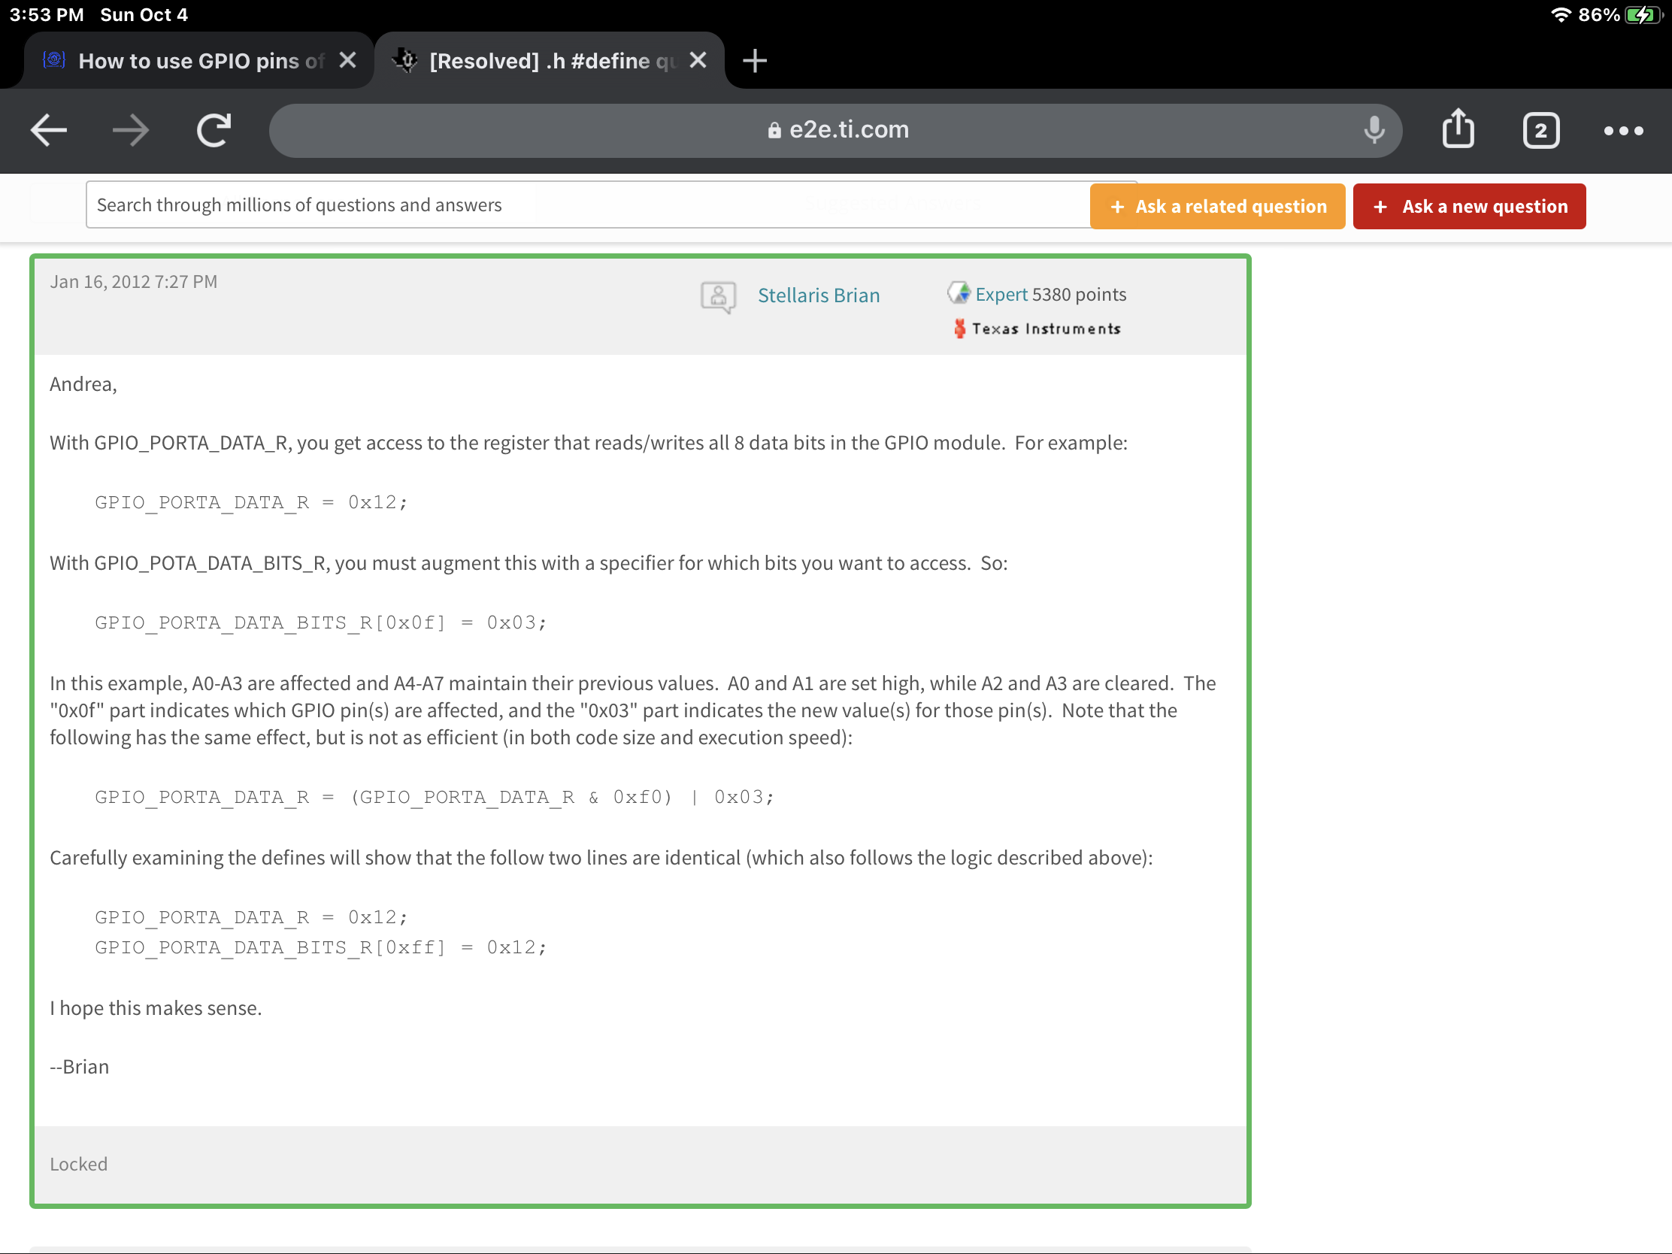1672x1254 pixels.
Task: Tap the microphone voice search icon
Action: [x=1374, y=130]
